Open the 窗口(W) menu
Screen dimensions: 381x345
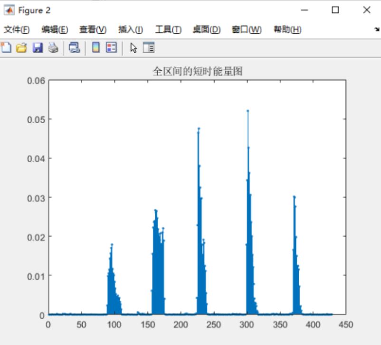(247, 29)
